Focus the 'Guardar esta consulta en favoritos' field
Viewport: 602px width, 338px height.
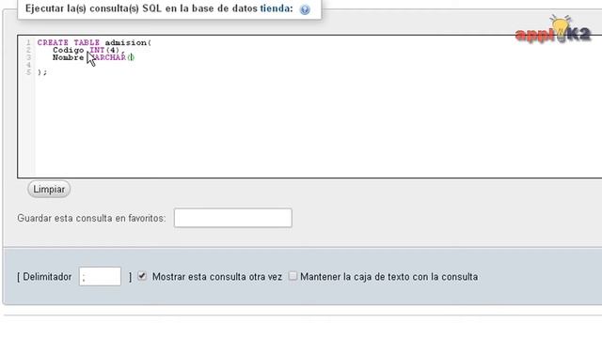[232, 218]
